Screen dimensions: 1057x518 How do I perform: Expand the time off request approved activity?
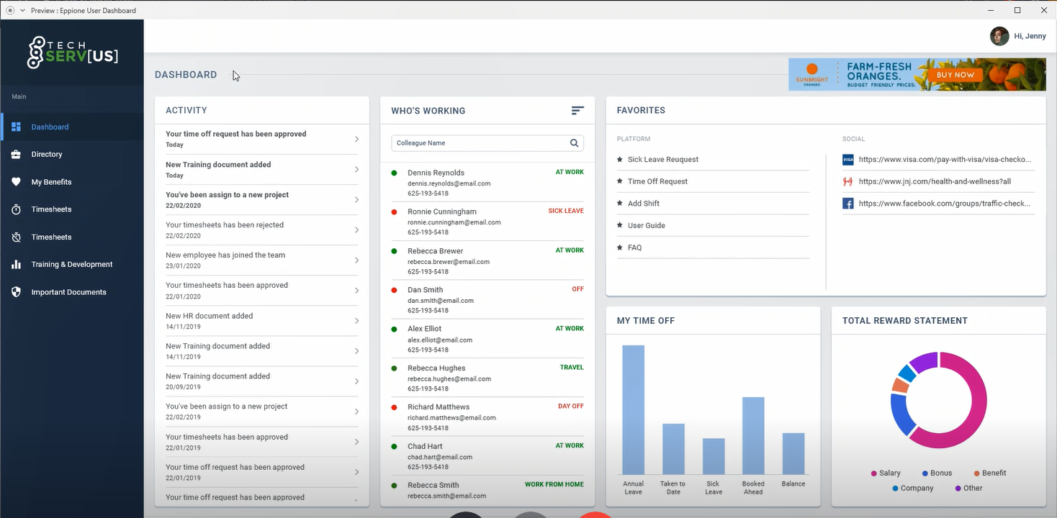point(356,139)
